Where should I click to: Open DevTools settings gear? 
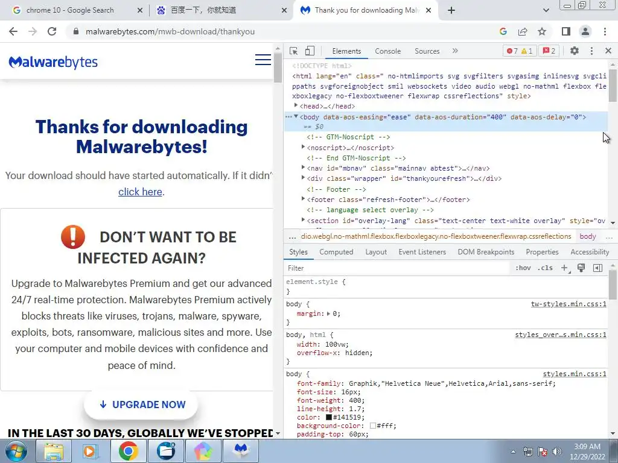click(x=575, y=51)
